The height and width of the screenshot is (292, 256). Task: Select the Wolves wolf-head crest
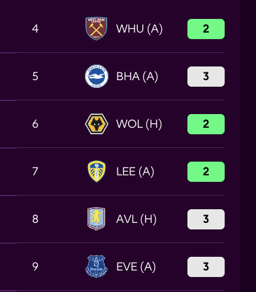[97, 124]
